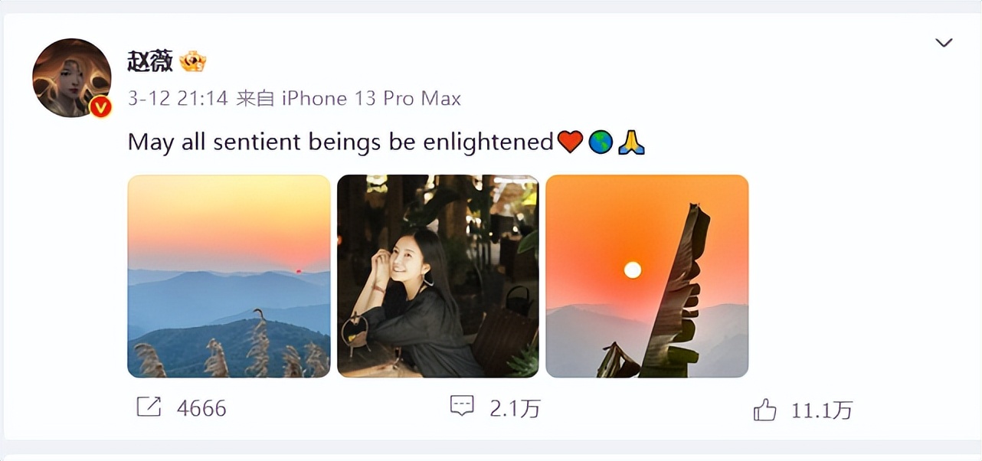Click the red heart emoji

[570, 142]
